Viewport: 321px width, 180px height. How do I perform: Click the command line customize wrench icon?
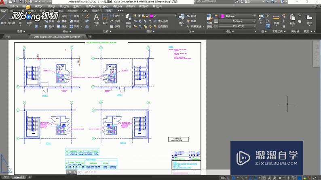[x=75, y=172]
